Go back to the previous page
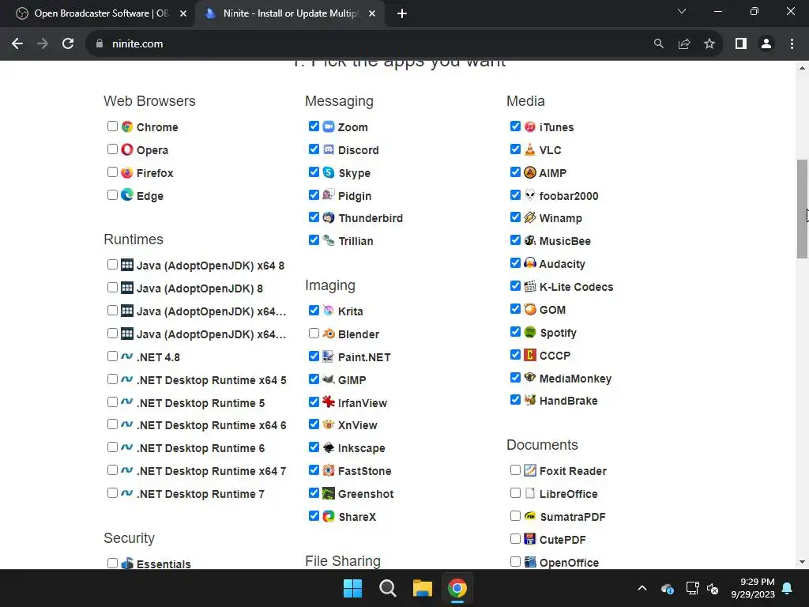Screen dimensions: 809x607 tap(17, 44)
